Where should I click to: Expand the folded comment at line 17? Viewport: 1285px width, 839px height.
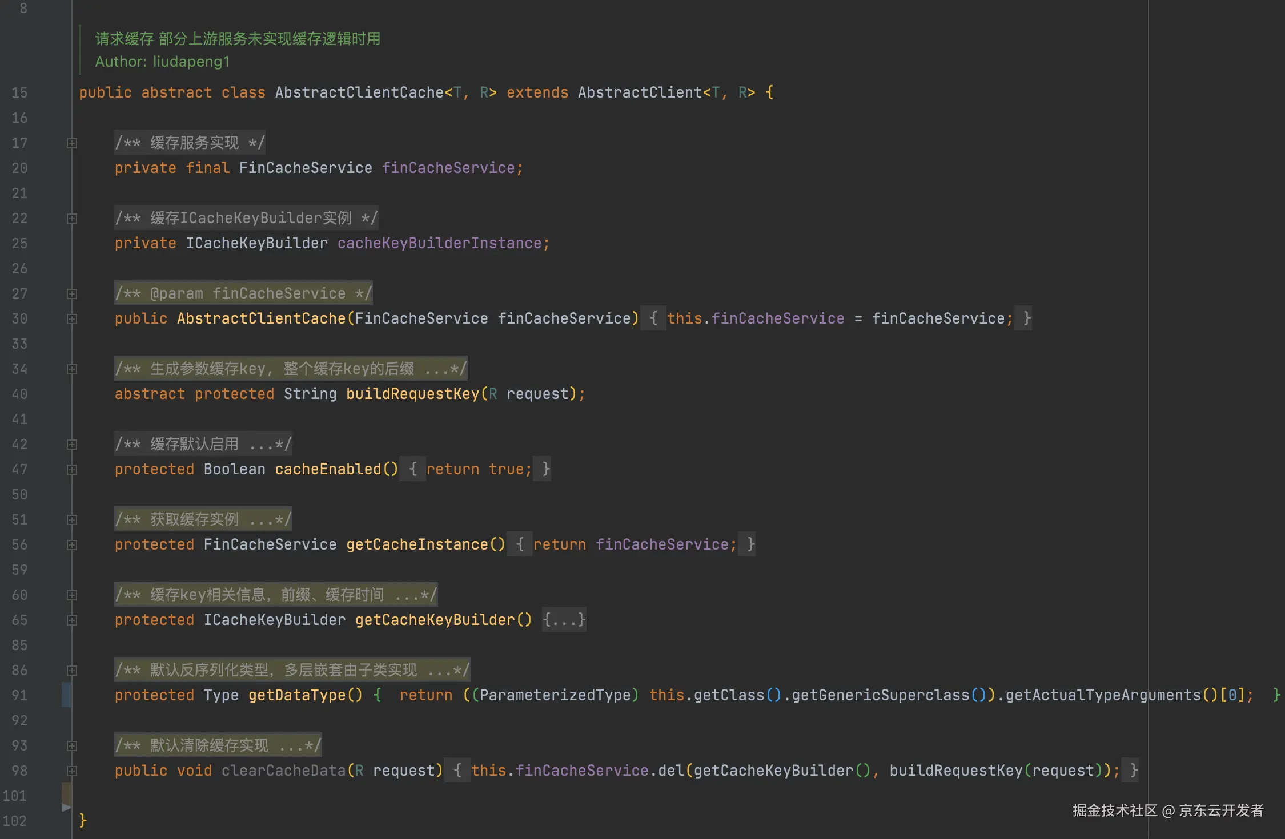pyautogui.click(x=72, y=143)
